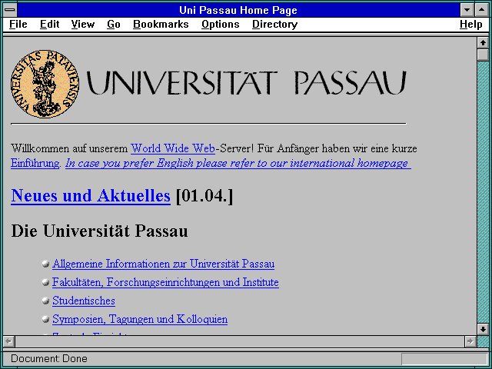This screenshot has height=369, width=492.
Task: Open the Go menu
Action: pos(114,25)
